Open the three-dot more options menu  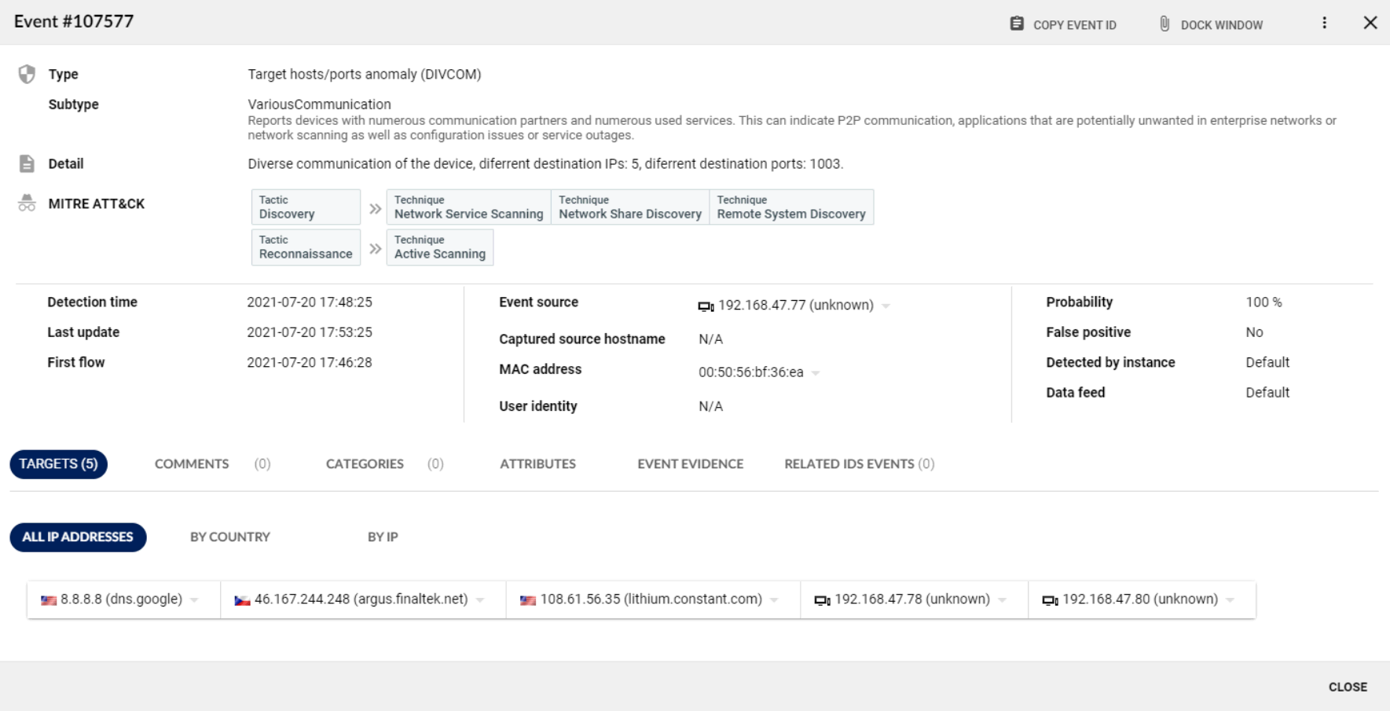click(x=1324, y=23)
